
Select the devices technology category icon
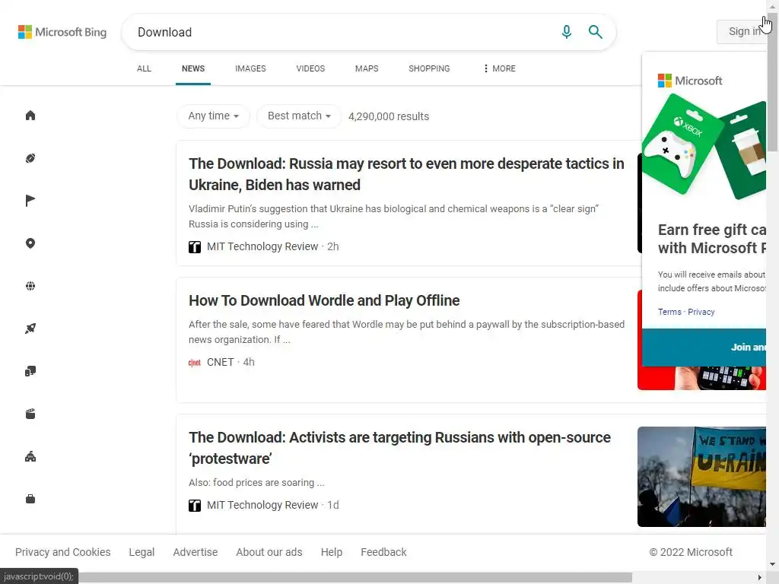tap(30, 371)
